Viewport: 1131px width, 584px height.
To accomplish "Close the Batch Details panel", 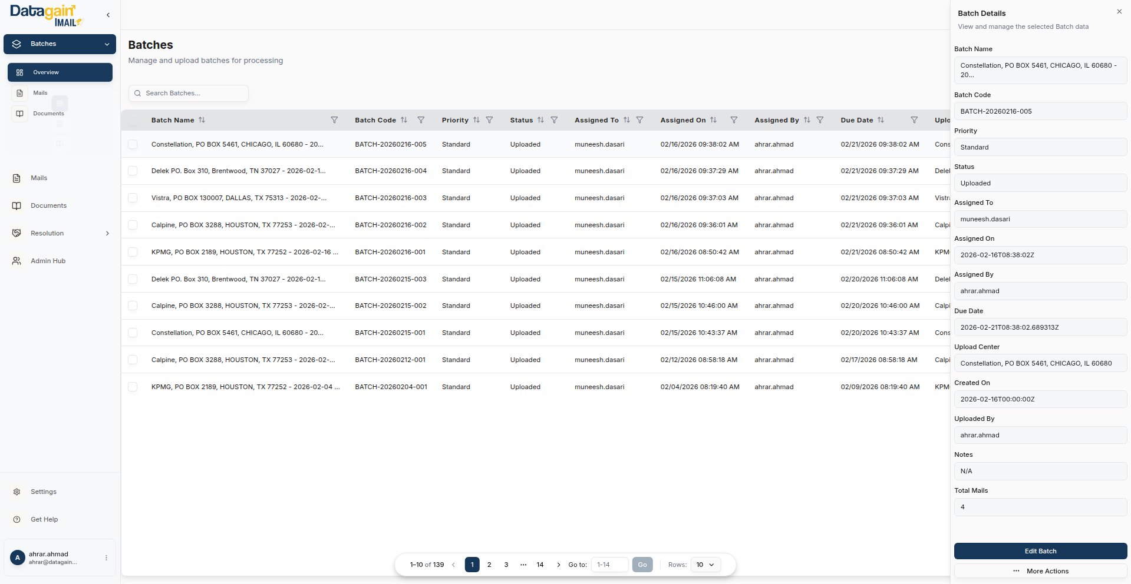I will point(1119,12).
